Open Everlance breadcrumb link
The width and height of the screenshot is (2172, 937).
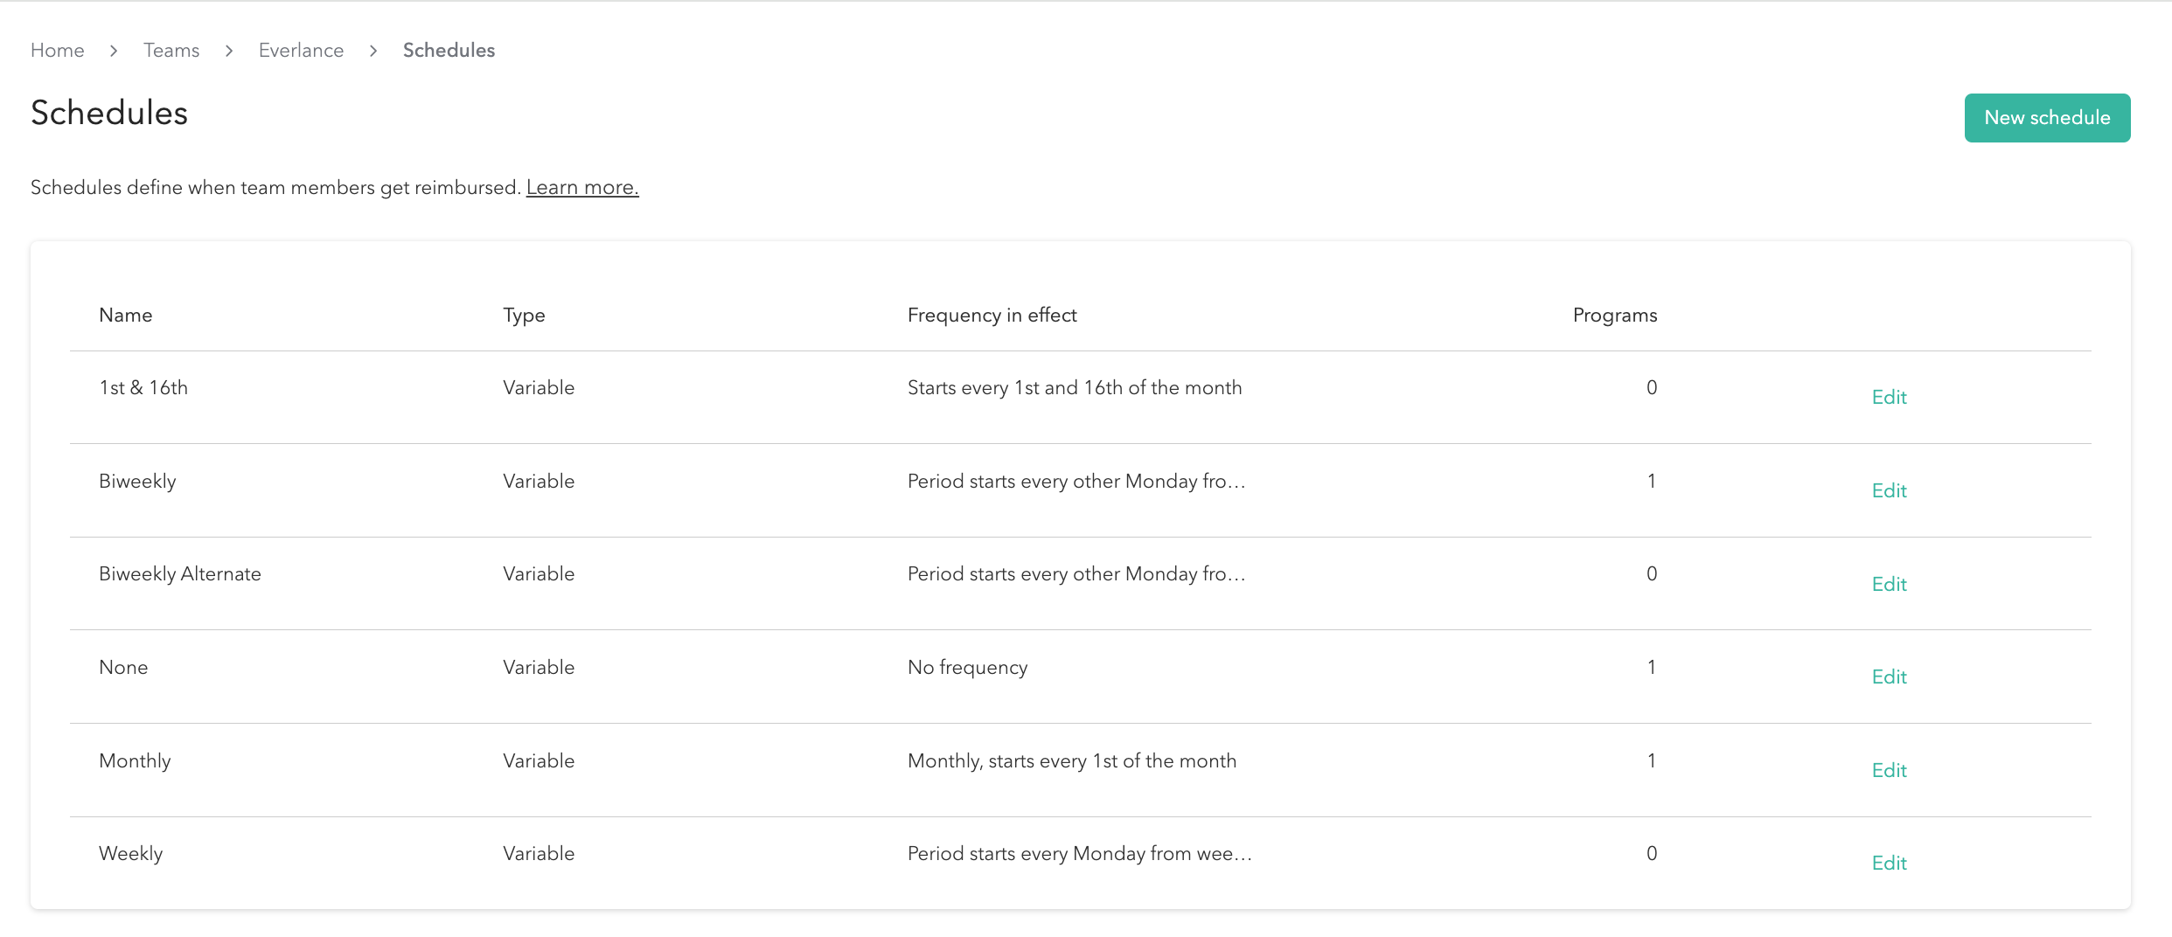tap(301, 51)
